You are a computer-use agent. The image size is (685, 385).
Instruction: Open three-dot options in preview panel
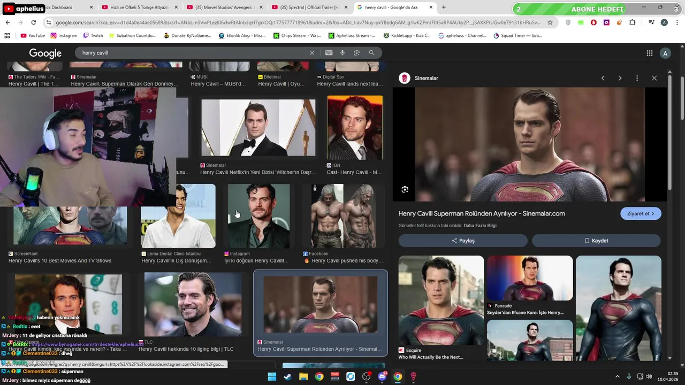point(637,78)
